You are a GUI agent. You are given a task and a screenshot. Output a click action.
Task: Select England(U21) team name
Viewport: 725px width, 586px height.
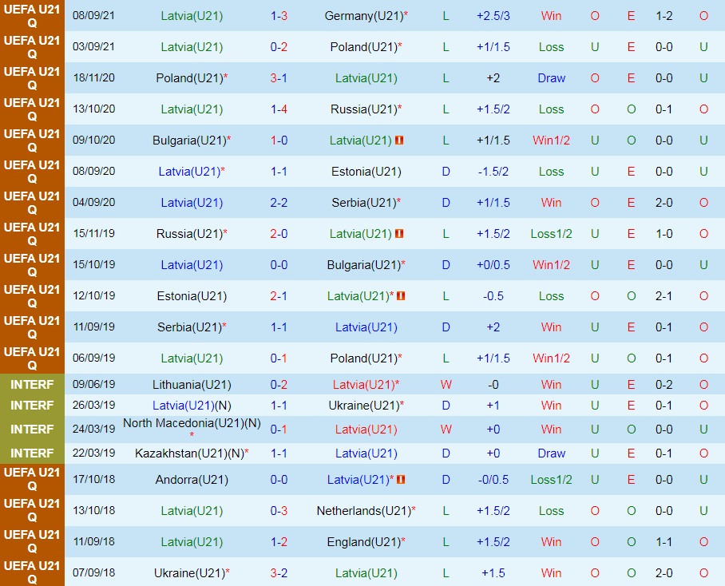(x=363, y=542)
